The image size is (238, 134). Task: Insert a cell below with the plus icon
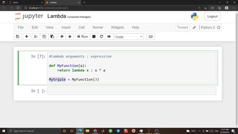coord(26,36)
